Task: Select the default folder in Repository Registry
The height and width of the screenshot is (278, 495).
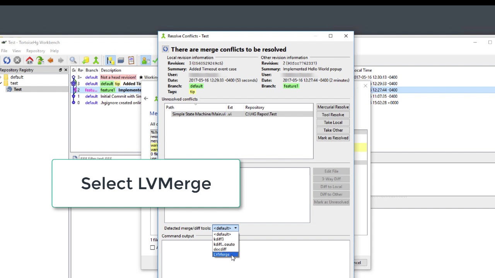Action: click(14, 77)
